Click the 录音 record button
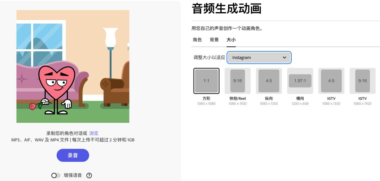380x181 pixels. 73,155
